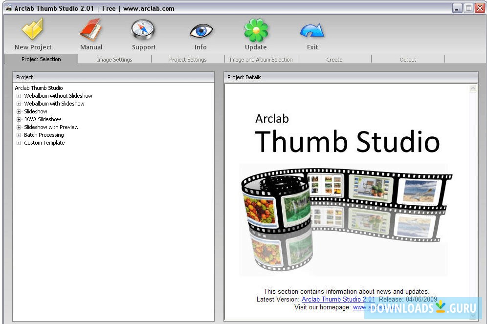Expand the JAVA Slideshow project type
This screenshot has height=324, width=487.
coord(19,119)
